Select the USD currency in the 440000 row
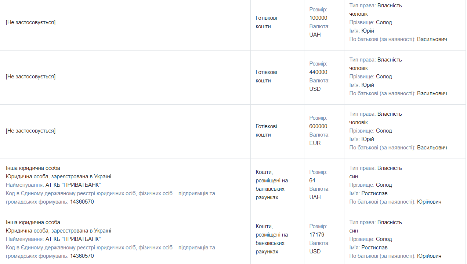 click(315, 89)
